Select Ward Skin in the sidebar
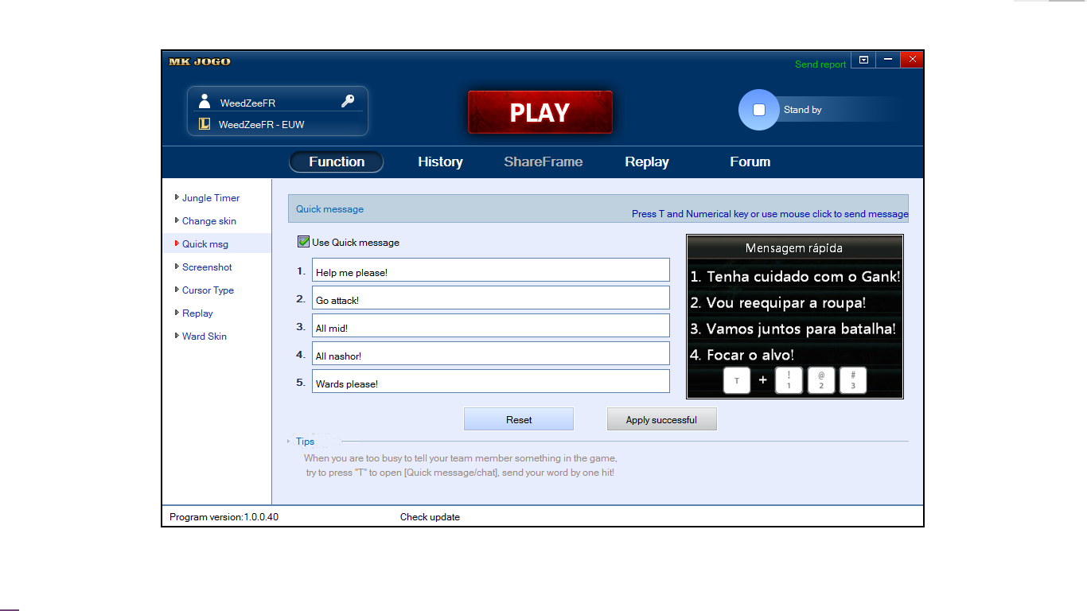The height and width of the screenshot is (611, 1087). tap(204, 337)
